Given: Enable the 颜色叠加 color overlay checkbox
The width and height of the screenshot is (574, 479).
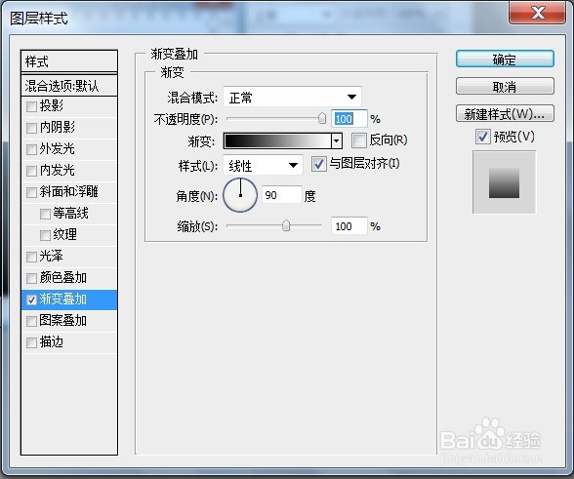Looking at the screenshot, I should (x=32, y=278).
